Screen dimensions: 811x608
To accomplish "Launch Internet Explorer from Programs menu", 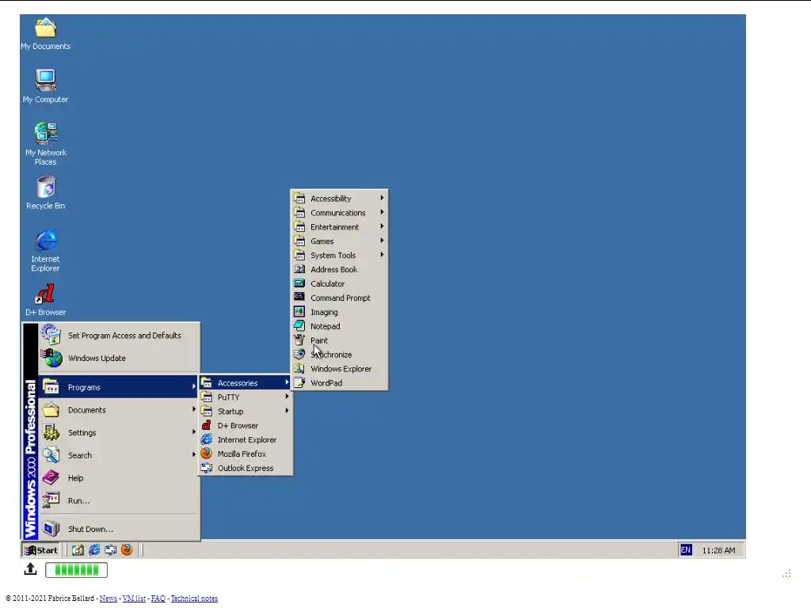I will 246,440.
